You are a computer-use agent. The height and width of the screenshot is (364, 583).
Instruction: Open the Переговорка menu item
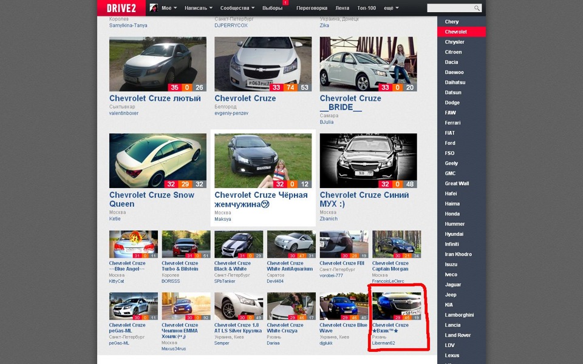coord(312,8)
